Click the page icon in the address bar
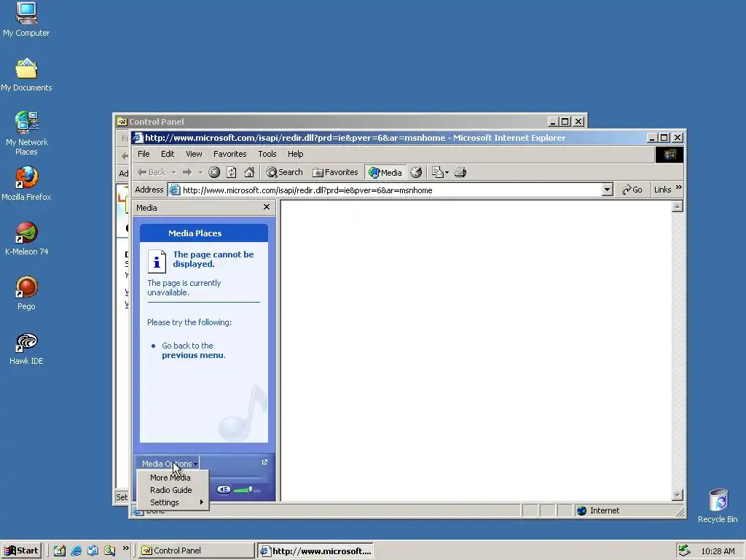 tap(175, 190)
